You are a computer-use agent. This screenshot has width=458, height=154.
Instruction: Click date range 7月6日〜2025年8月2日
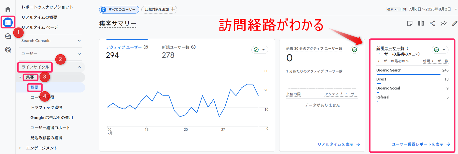tap(430, 9)
